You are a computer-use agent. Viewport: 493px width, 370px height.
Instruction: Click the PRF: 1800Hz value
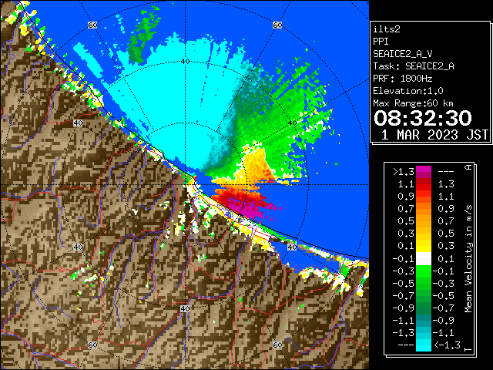pos(402,79)
